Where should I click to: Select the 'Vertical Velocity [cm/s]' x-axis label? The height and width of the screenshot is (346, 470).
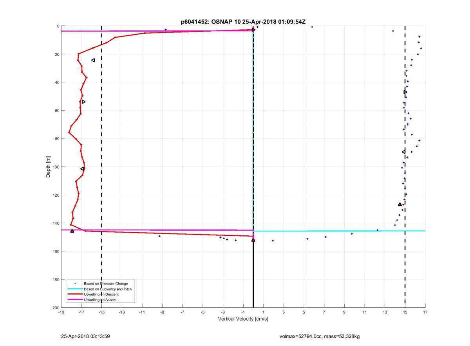click(x=243, y=319)
